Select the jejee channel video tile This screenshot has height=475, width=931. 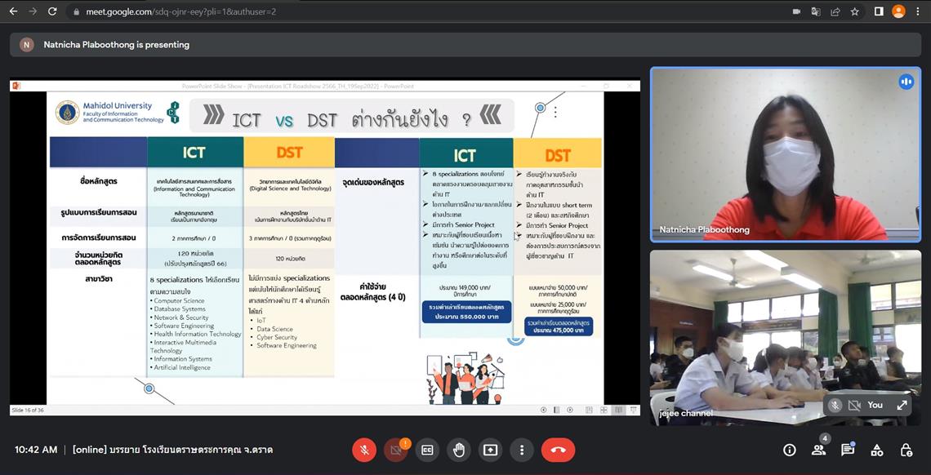click(786, 337)
